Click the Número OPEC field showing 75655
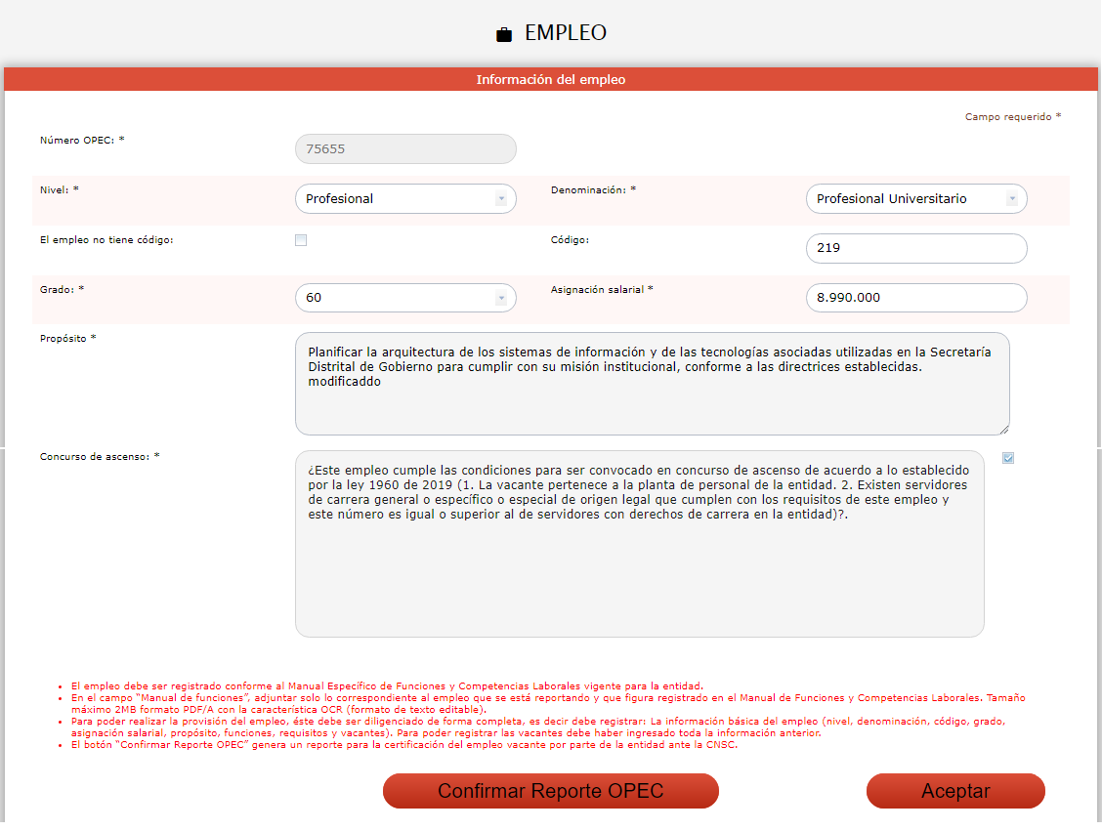The height and width of the screenshot is (830, 1102). point(404,149)
